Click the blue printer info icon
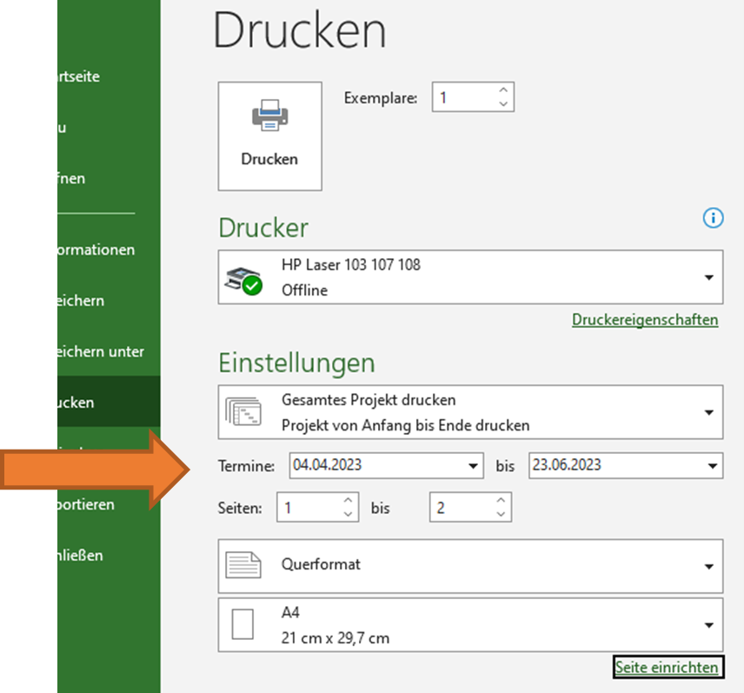The height and width of the screenshot is (693, 744). [713, 218]
